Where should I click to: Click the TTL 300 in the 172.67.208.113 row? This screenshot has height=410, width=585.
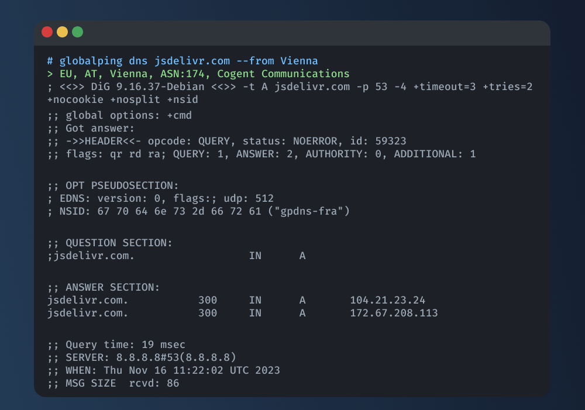click(x=208, y=313)
